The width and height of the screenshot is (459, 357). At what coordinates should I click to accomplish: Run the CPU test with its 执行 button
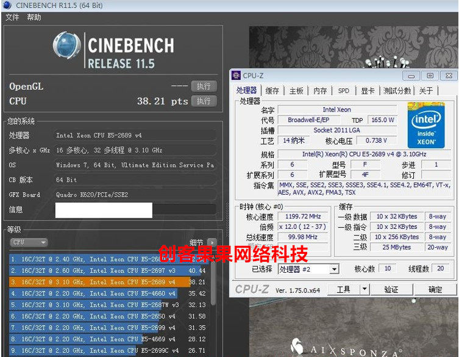[204, 101]
